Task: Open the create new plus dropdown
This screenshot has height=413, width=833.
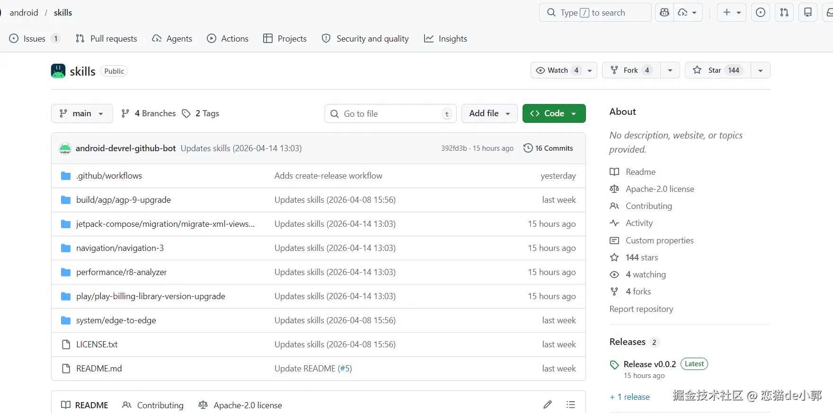Action: tap(732, 13)
